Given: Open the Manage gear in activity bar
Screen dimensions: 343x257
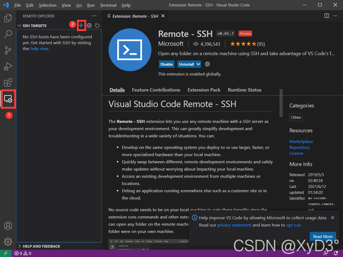Looking at the screenshot, I should [x=8, y=242].
